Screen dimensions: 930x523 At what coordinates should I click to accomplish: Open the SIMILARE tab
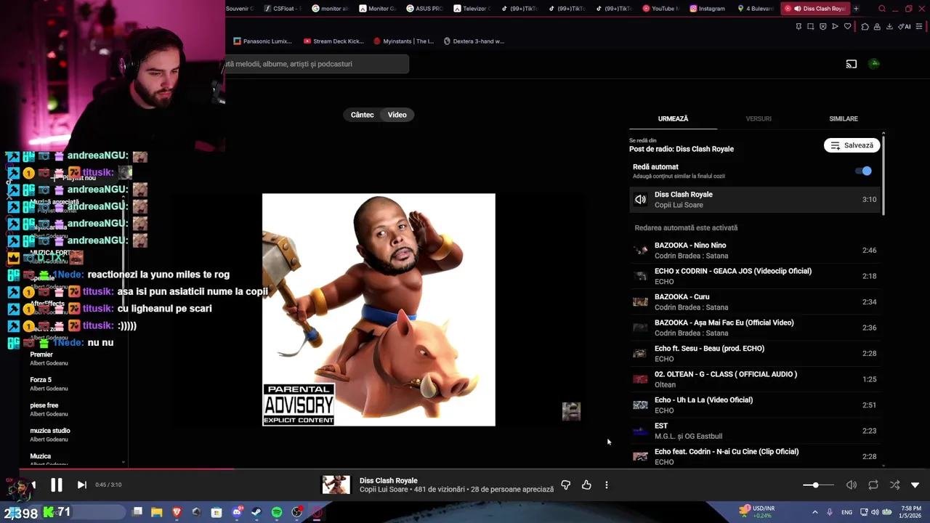[844, 118]
